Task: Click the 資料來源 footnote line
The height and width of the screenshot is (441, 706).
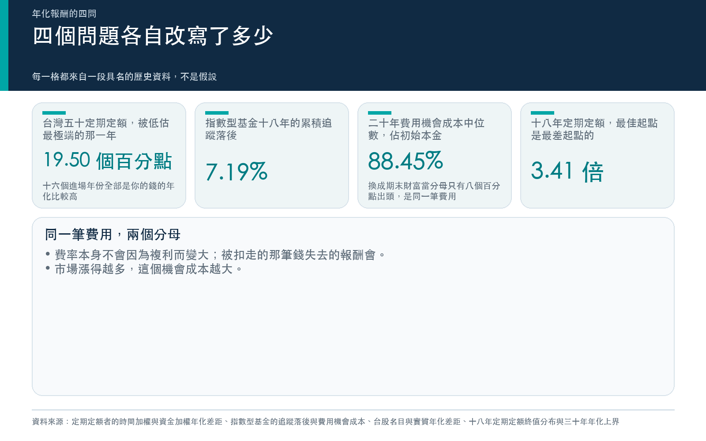Action: [326, 422]
